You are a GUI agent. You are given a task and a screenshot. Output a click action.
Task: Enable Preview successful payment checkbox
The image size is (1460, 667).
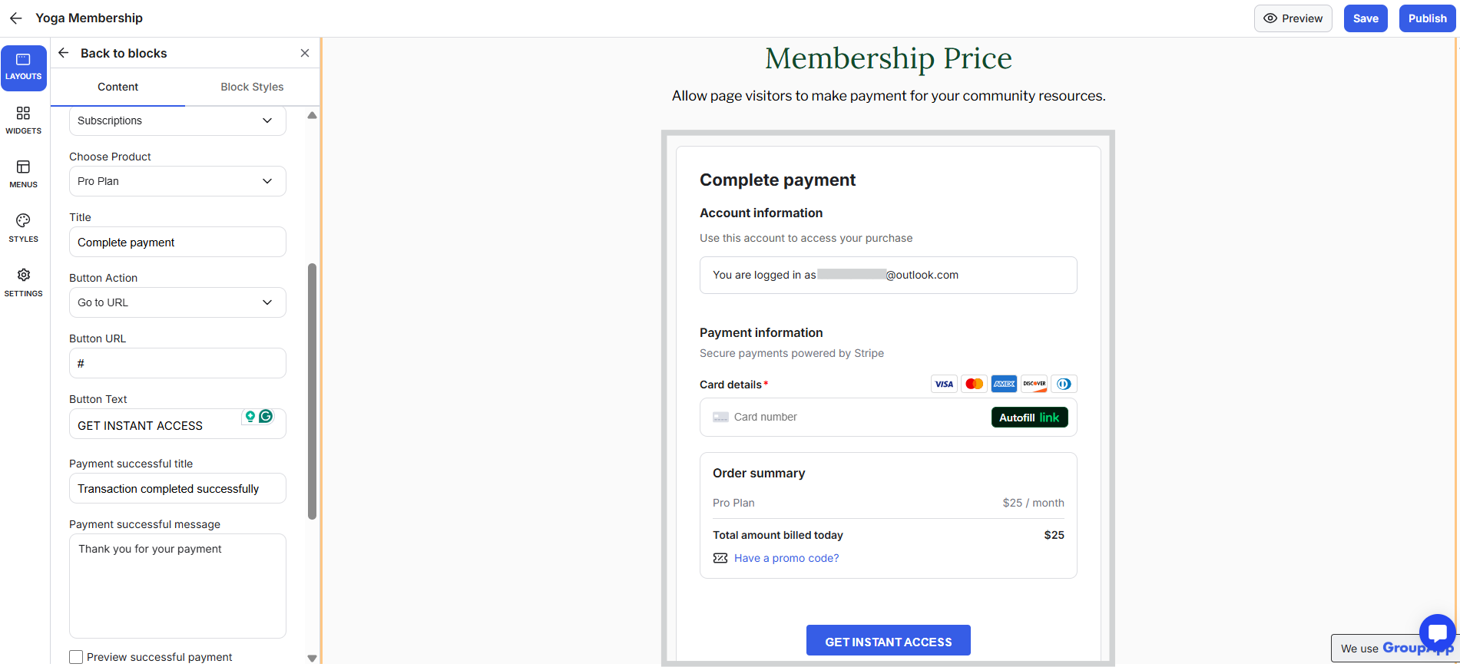[x=76, y=657]
